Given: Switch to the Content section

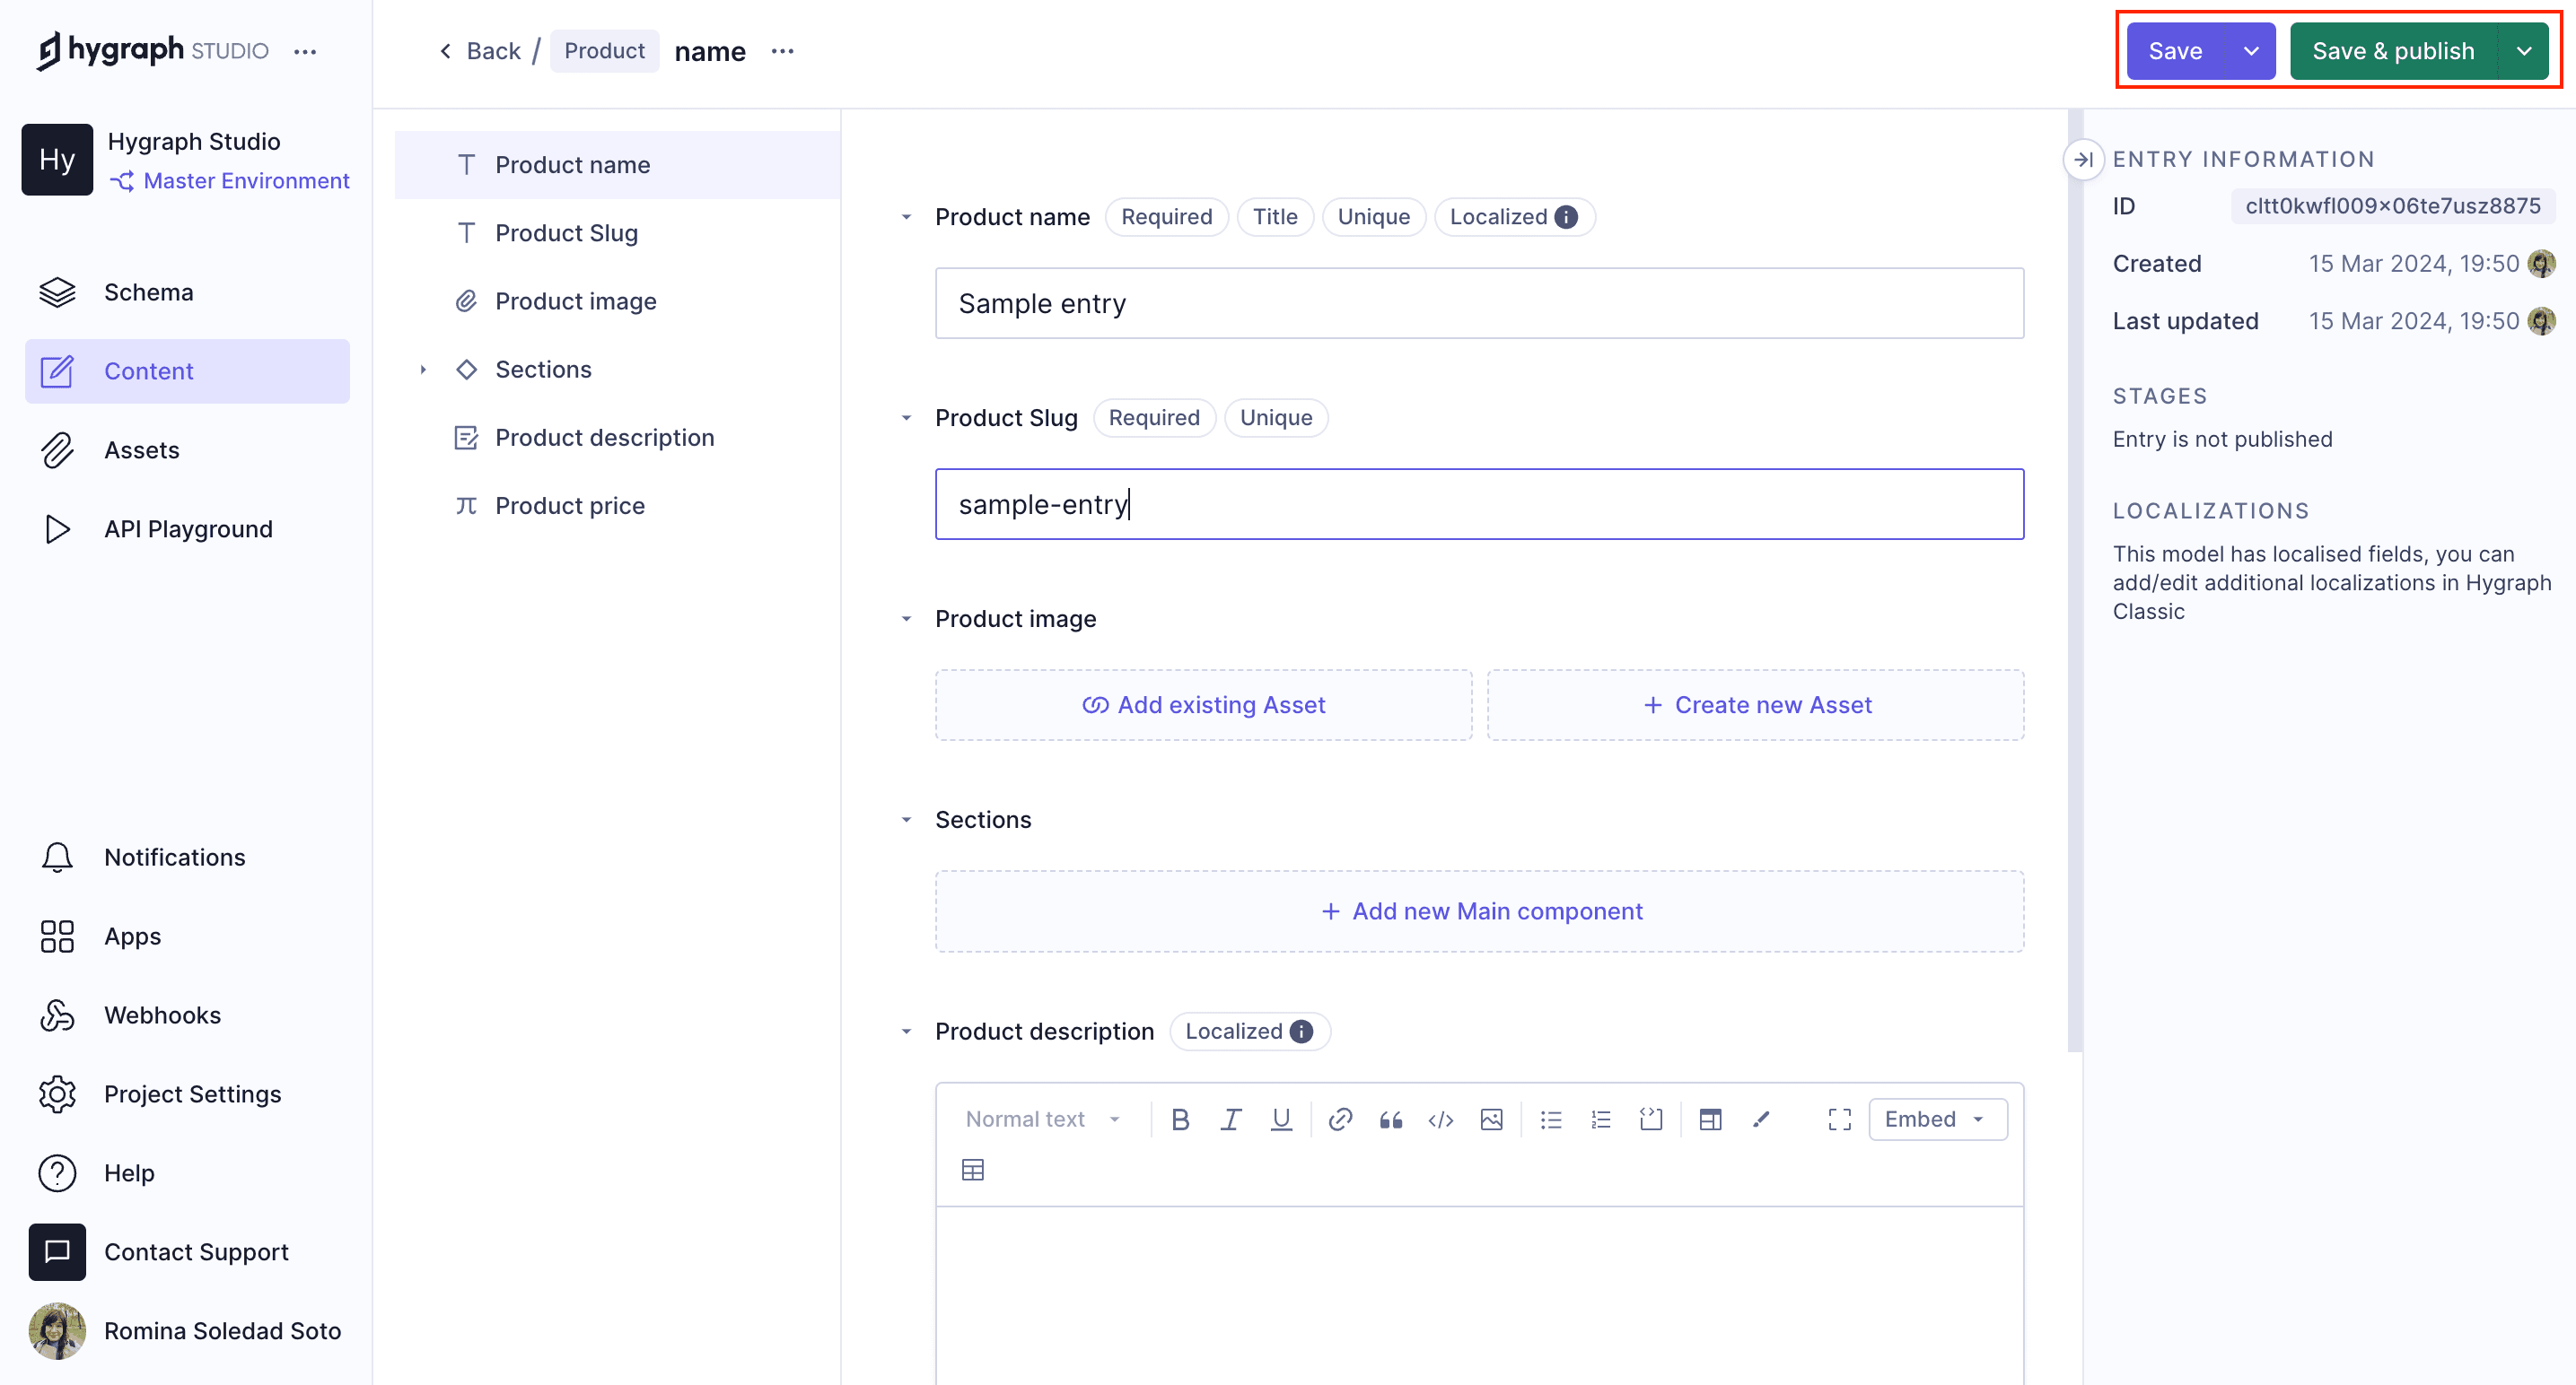Looking at the screenshot, I should pyautogui.click(x=148, y=370).
